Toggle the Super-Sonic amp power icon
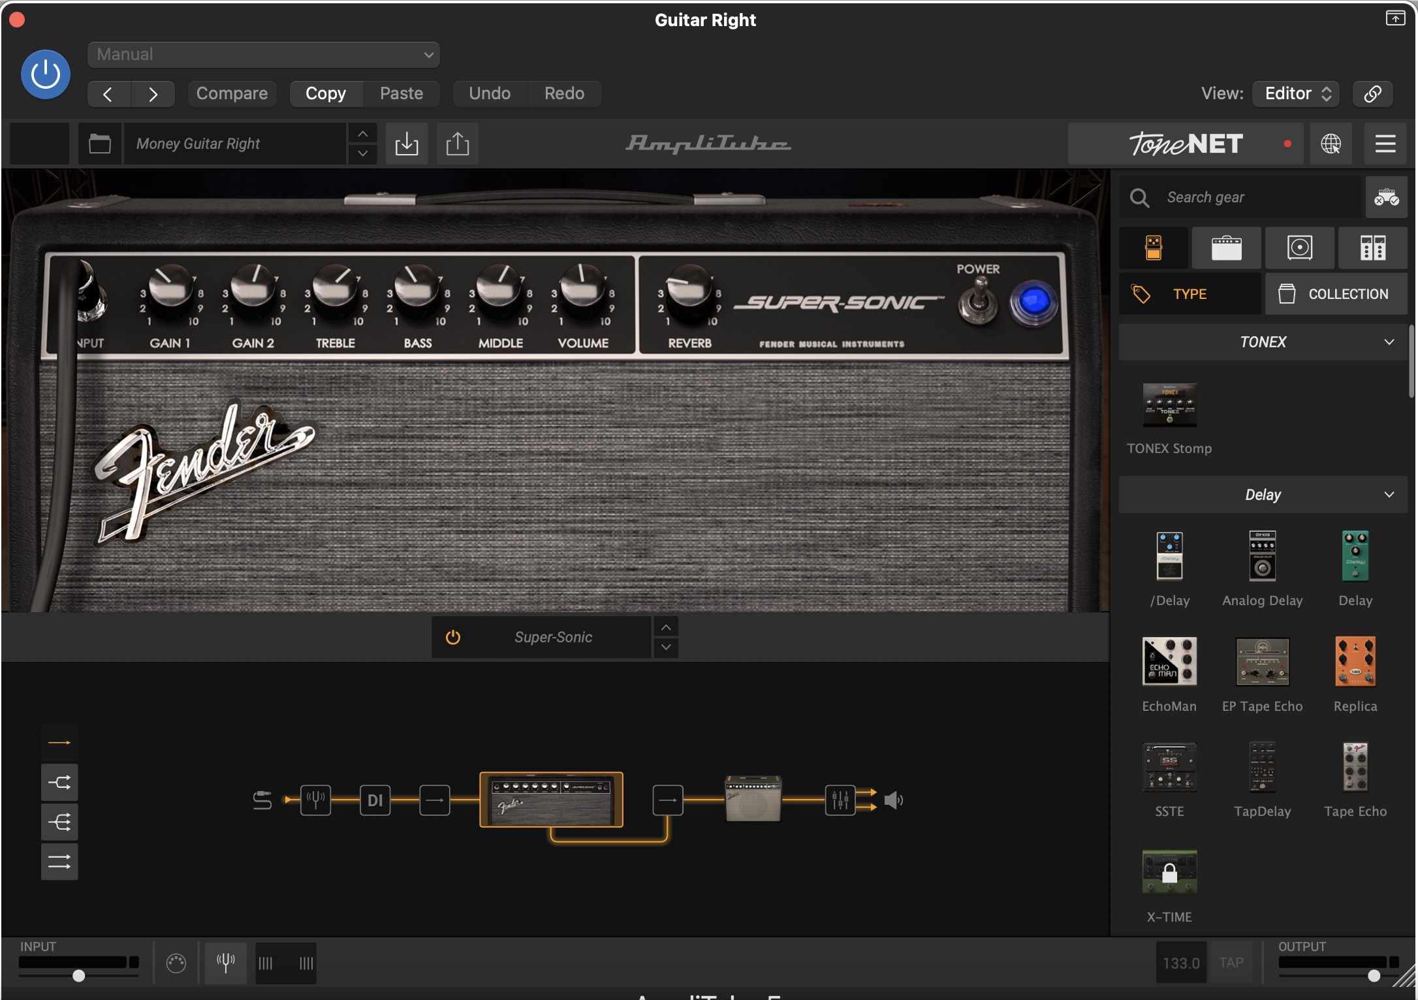 click(x=452, y=637)
